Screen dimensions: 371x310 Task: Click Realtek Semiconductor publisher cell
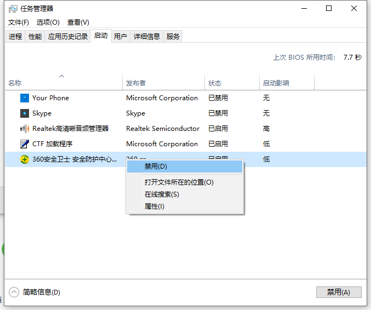pyautogui.click(x=163, y=129)
